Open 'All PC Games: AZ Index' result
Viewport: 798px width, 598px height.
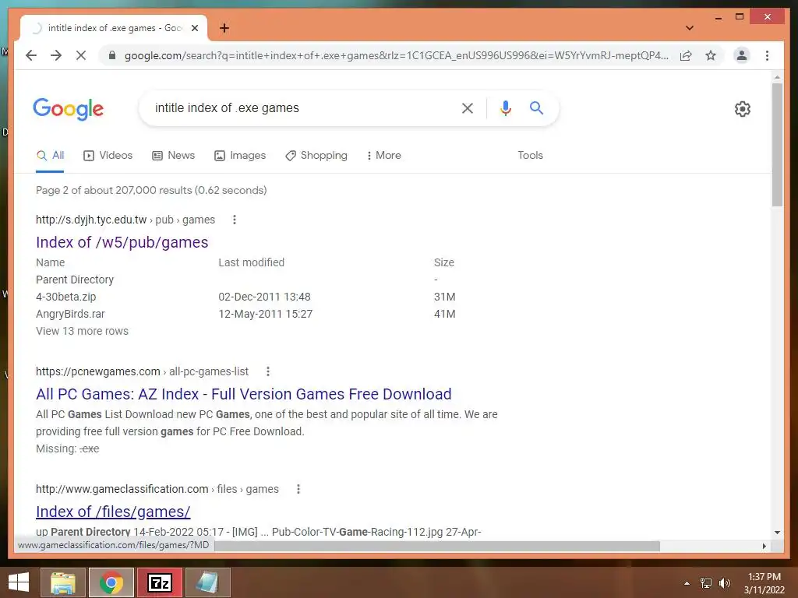244,394
